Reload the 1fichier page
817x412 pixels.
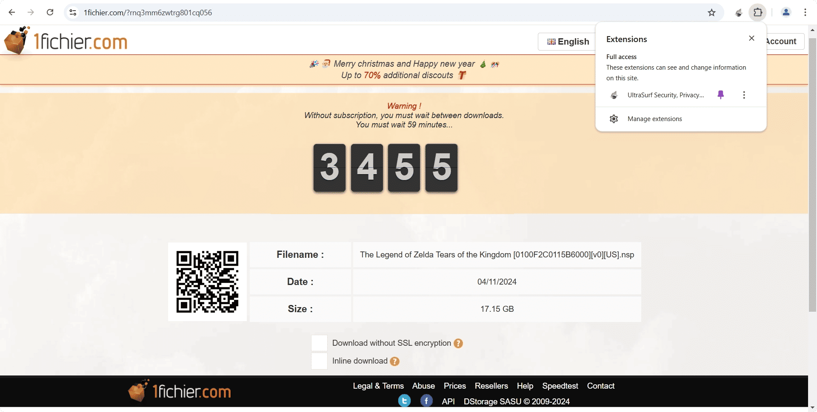click(50, 12)
